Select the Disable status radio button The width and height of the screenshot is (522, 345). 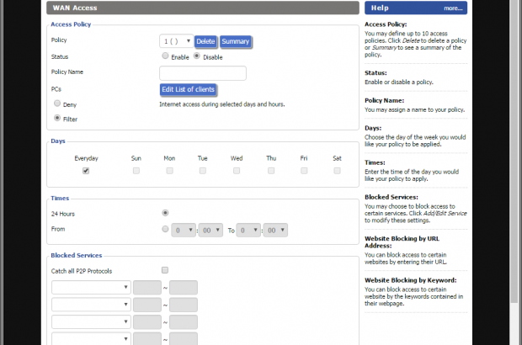[197, 56]
